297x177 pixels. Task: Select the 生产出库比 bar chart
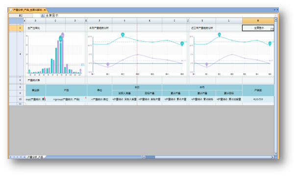pyautogui.click(x=55, y=54)
